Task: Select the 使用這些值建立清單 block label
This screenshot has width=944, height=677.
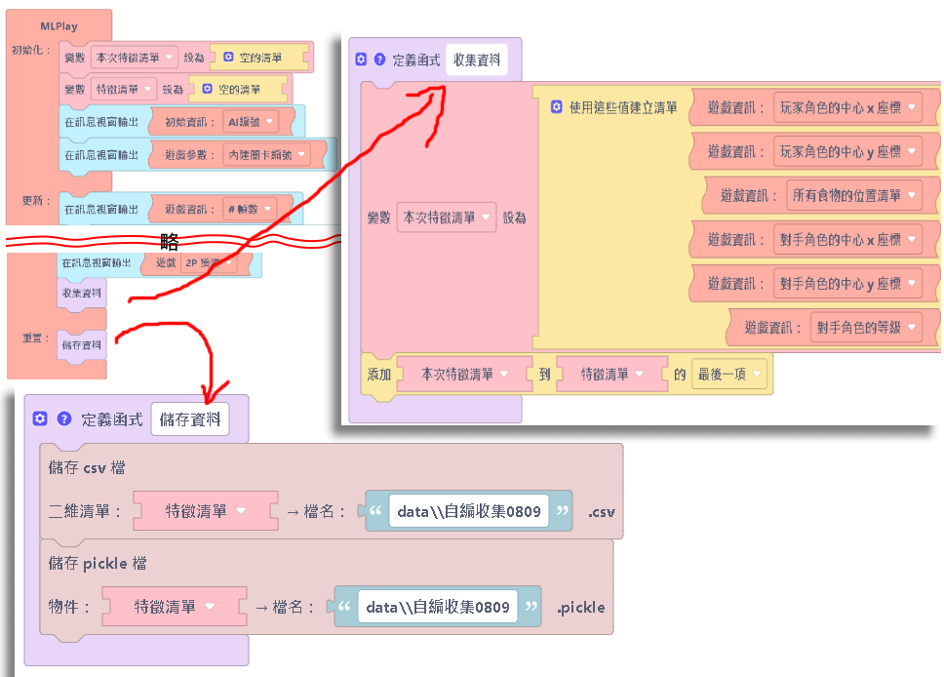Action: click(622, 107)
